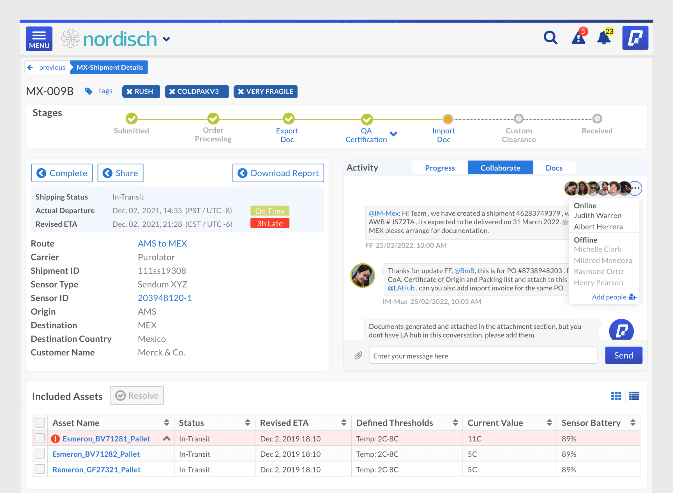Open the hamburger MENU button
Viewport: 673px width, 493px height.
pos(39,38)
